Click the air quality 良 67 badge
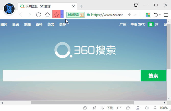The image size is (171, 111). click(x=153, y=24)
